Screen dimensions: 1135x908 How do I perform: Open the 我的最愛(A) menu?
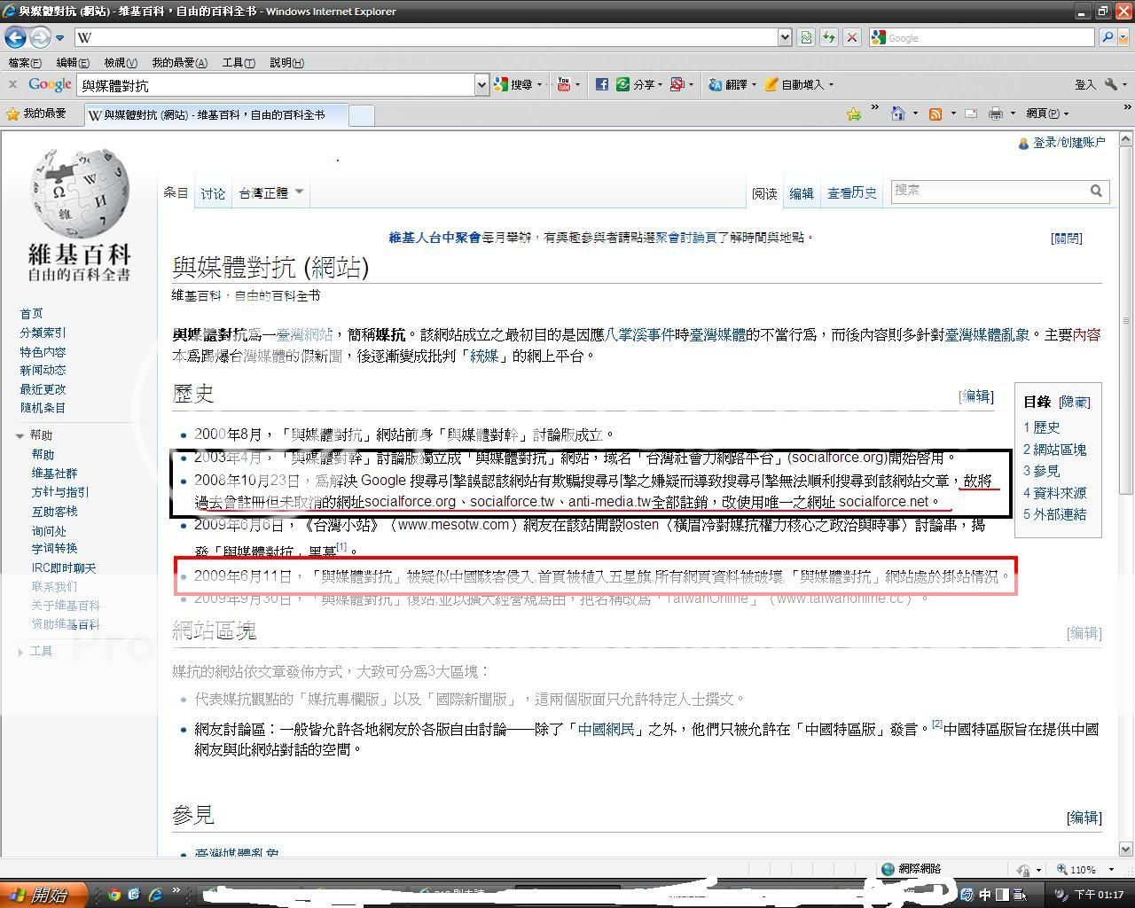pos(179,62)
